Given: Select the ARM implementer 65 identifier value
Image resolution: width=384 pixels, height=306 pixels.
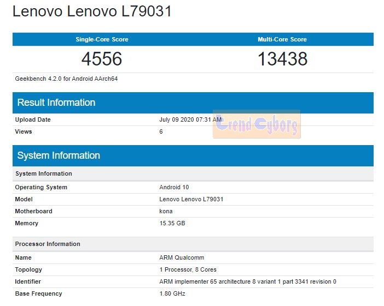Looking at the screenshot, I should 248,281.
